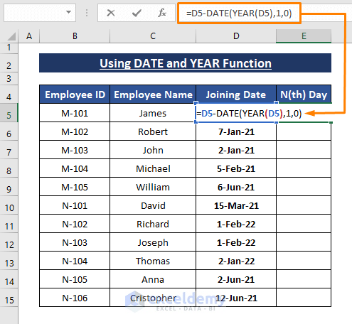Select column C header

153,36
